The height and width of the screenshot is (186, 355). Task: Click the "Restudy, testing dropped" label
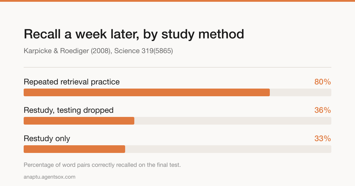pos(69,110)
